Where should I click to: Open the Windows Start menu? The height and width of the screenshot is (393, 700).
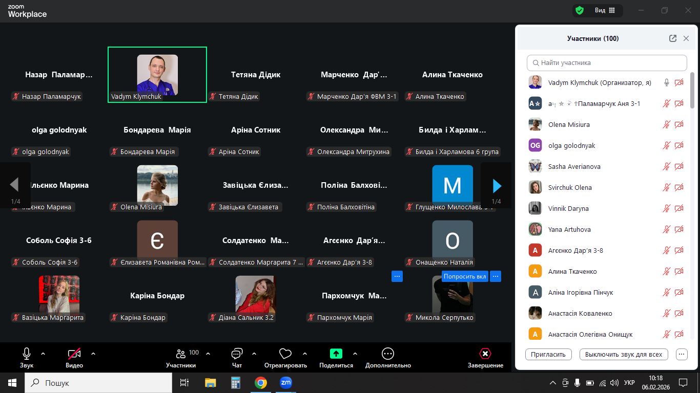click(x=12, y=383)
